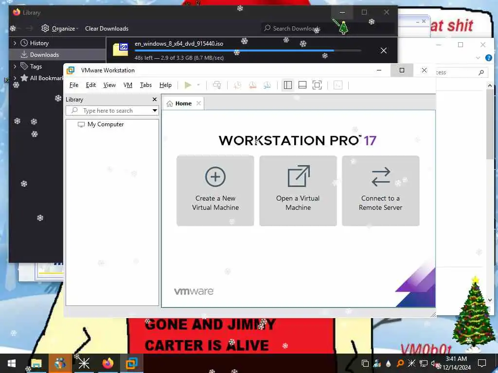
Task: Open the Tabs menu in VMware
Action: point(146,85)
